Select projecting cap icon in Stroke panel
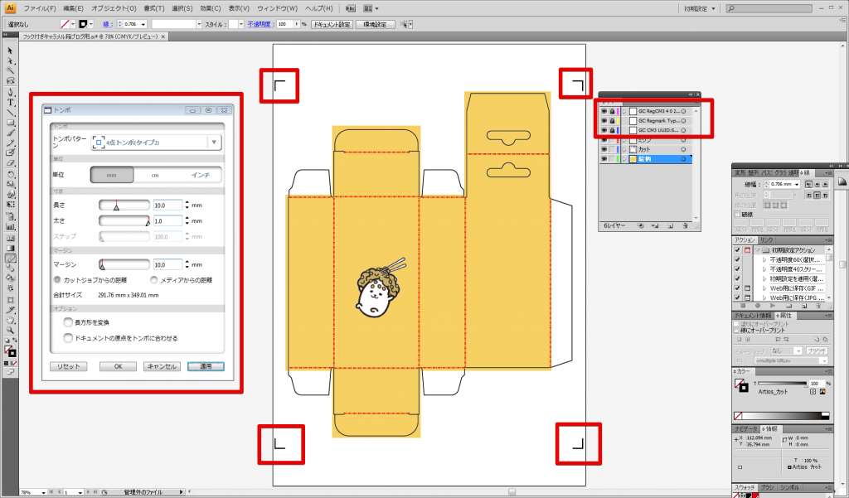This screenshot has height=498, width=849. tap(825, 185)
